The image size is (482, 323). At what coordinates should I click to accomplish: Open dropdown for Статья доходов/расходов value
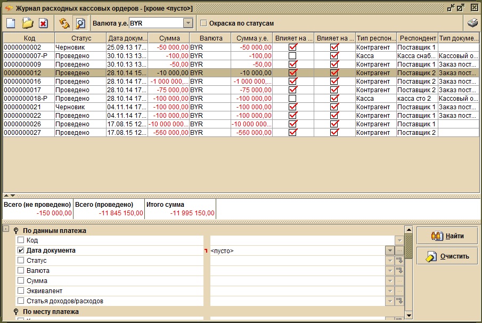[x=390, y=301]
